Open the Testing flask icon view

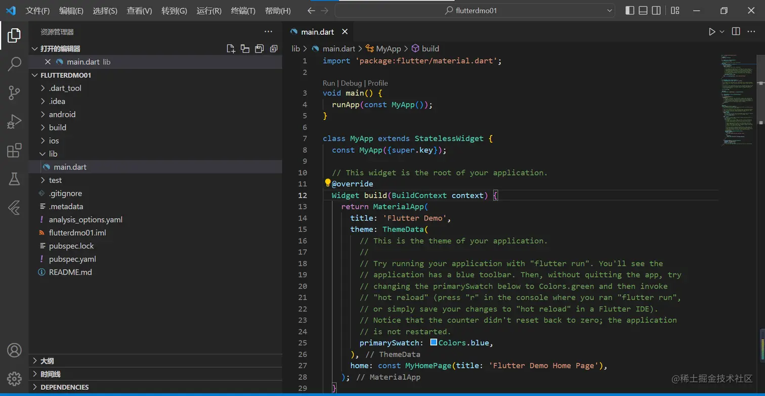(x=14, y=179)
